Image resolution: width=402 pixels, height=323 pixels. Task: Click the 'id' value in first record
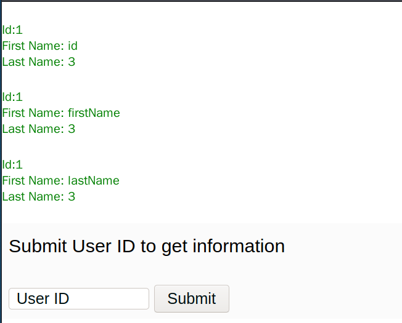(73, 46)
